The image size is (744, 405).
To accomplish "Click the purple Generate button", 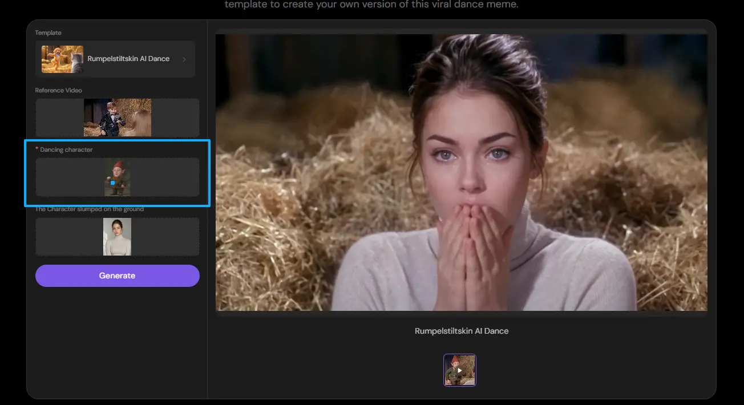I will point(118,276).
